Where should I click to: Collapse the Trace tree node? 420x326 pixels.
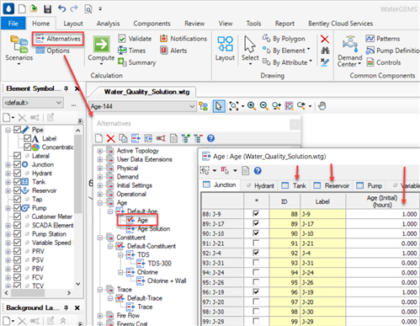click(x=100, y=290)
